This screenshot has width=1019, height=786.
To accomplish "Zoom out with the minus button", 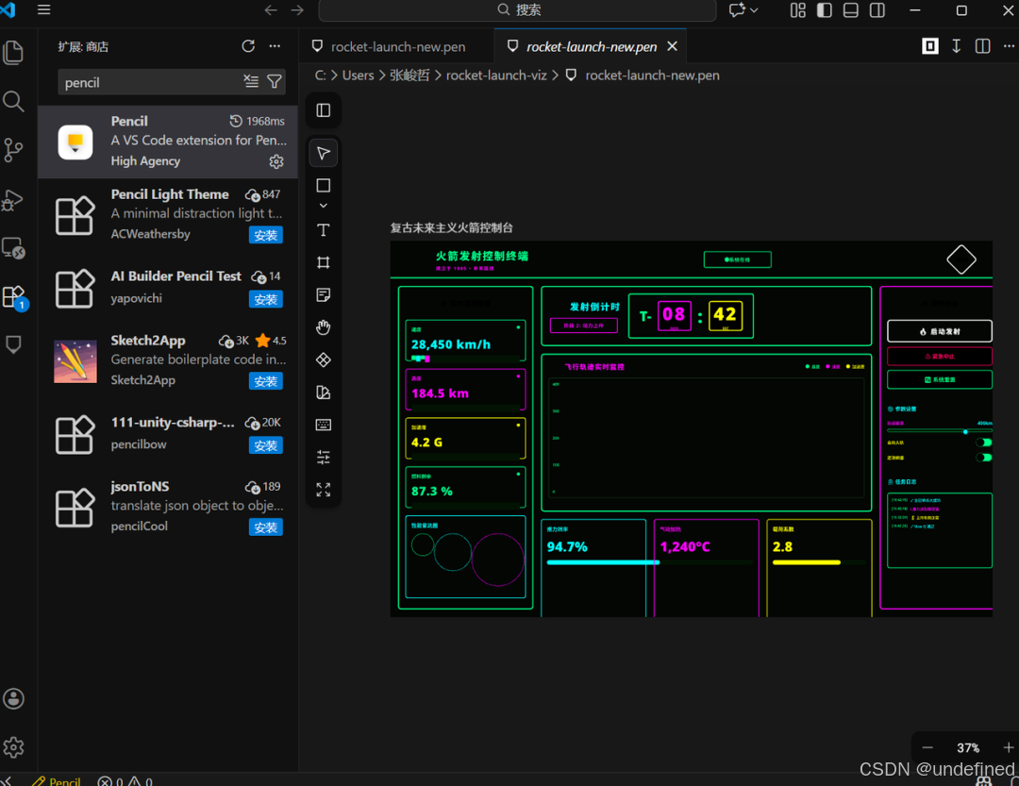I will (927, 747).
